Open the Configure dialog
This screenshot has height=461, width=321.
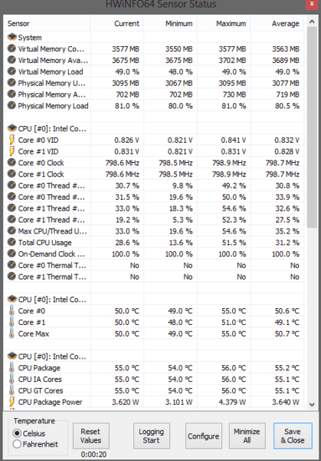[204, 436]
